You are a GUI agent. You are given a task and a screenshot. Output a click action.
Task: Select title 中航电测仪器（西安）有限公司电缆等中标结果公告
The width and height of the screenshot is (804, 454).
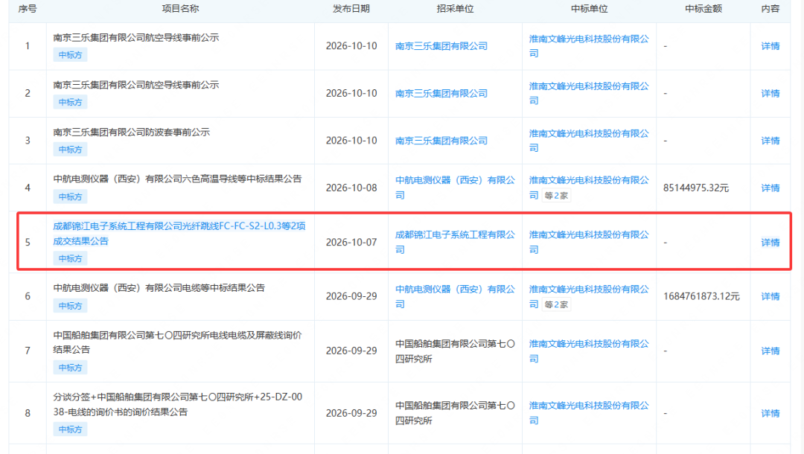159,288
